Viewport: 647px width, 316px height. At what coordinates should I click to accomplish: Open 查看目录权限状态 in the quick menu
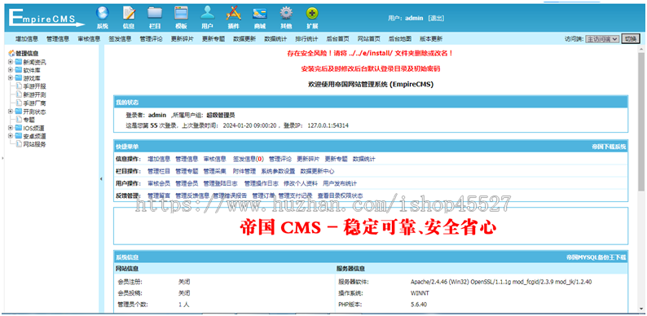tap(340, 196)
